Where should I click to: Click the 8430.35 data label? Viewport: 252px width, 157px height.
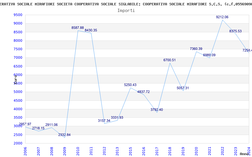pos(91,30)
